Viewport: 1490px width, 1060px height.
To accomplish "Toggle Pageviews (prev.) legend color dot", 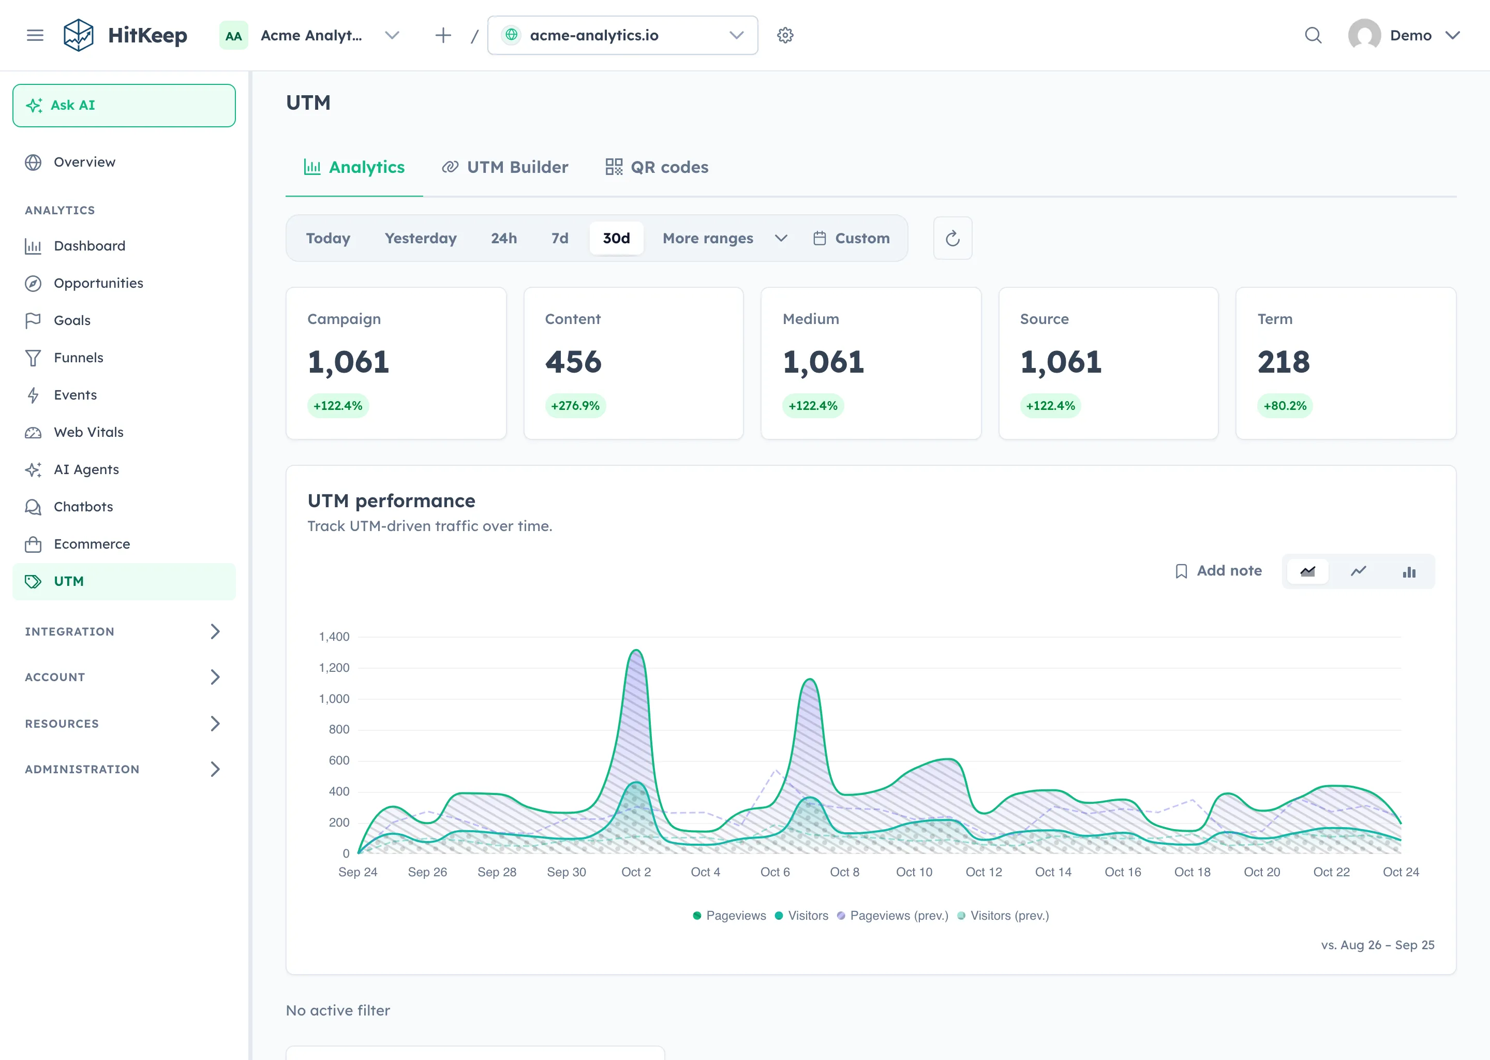I will [841, 916].
